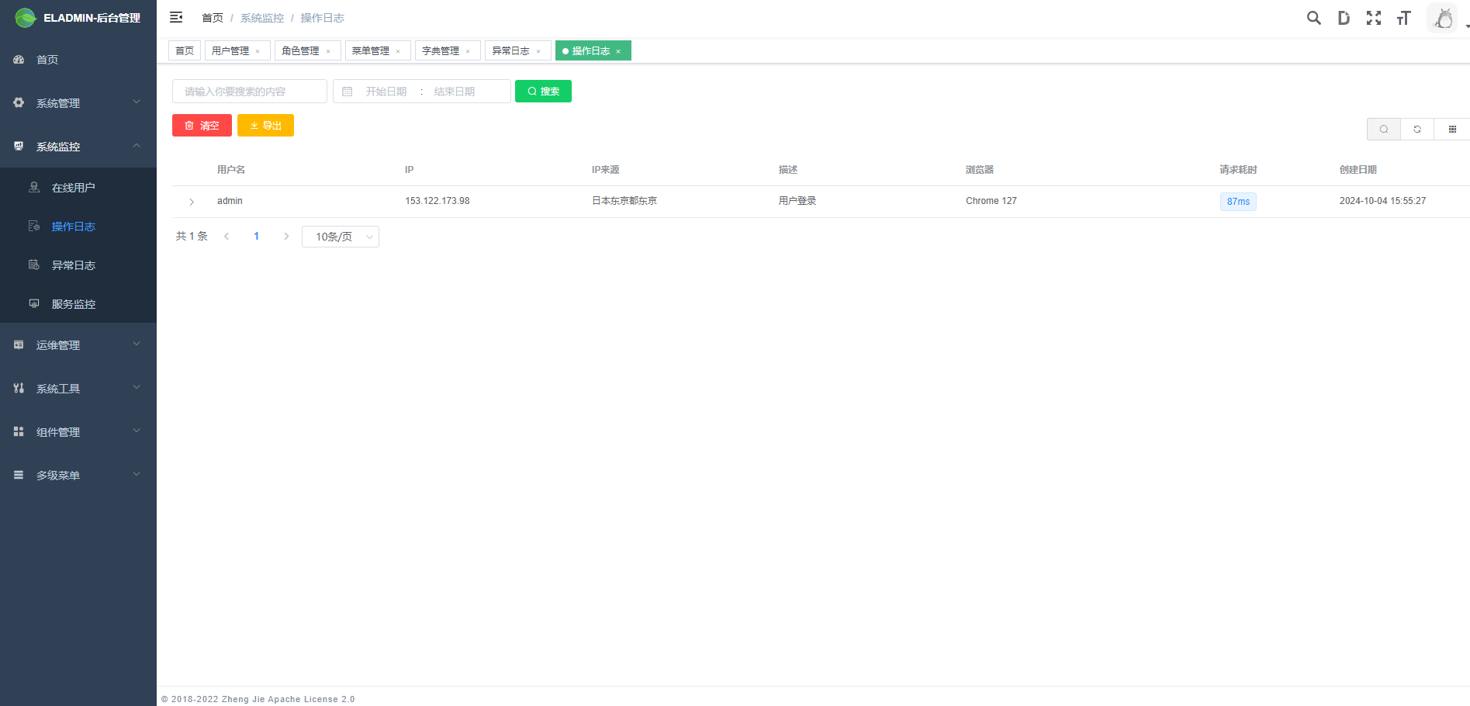Close the active 操作日志 tab
The height and width of the screenshot is (706, 1470).
[618, 51]
